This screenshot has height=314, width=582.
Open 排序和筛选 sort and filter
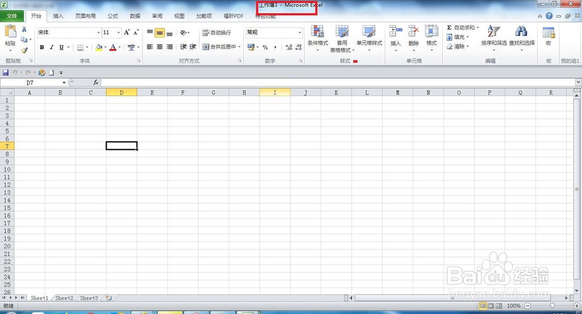pos(494,38)
